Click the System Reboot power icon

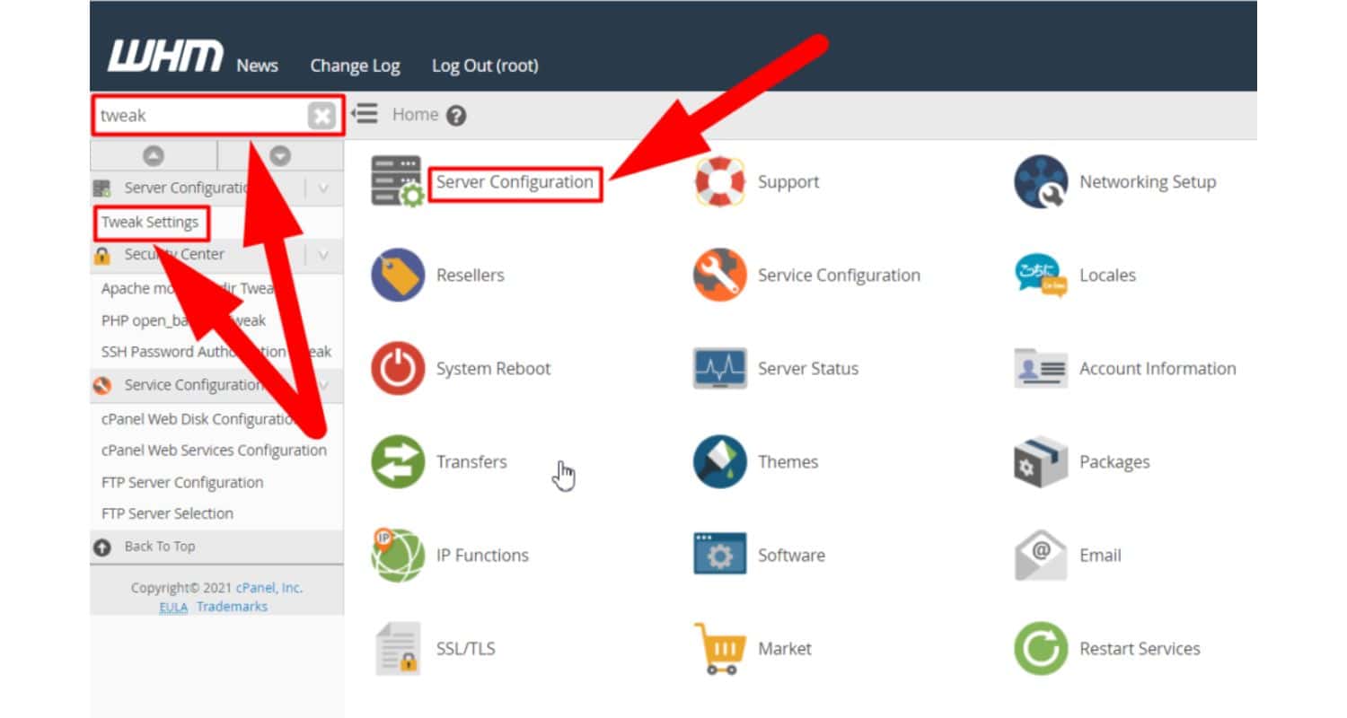coord(398,369)
